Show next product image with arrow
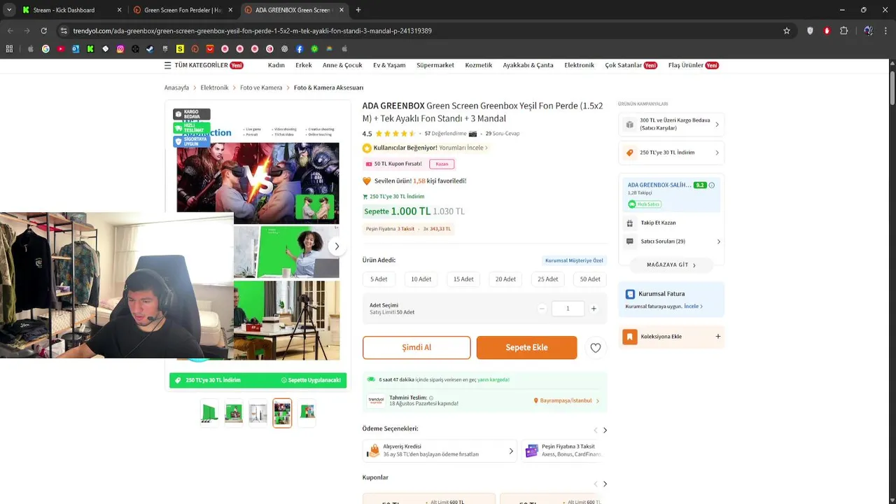Screen dimensions: 896x504 [x=337, y=246]
